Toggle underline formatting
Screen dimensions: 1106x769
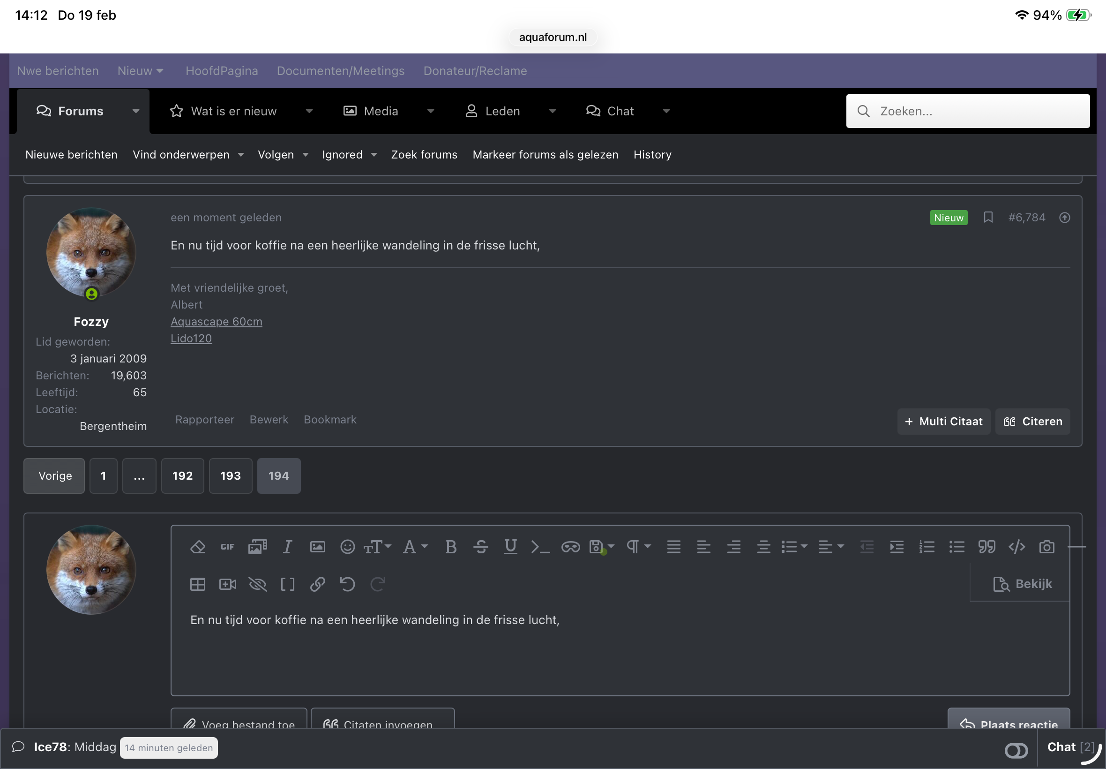point(510,547)
